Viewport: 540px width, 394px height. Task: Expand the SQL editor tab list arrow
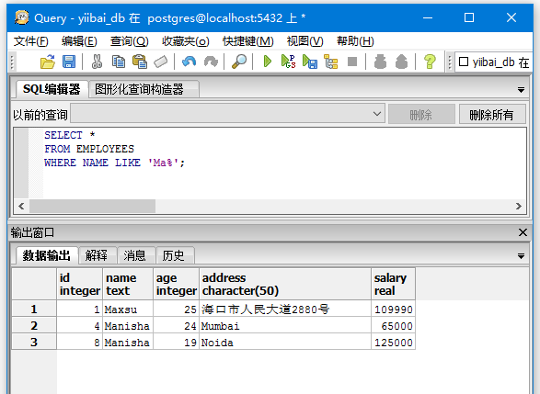coord(521,90)
